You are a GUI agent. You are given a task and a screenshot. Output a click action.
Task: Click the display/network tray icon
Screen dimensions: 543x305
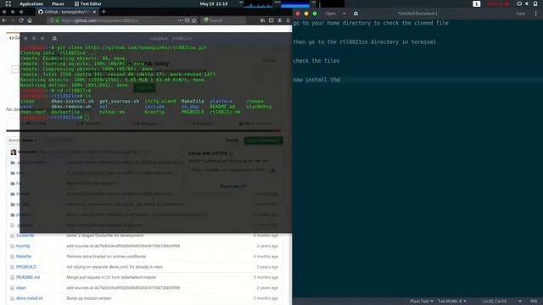[x=519, y=3]
